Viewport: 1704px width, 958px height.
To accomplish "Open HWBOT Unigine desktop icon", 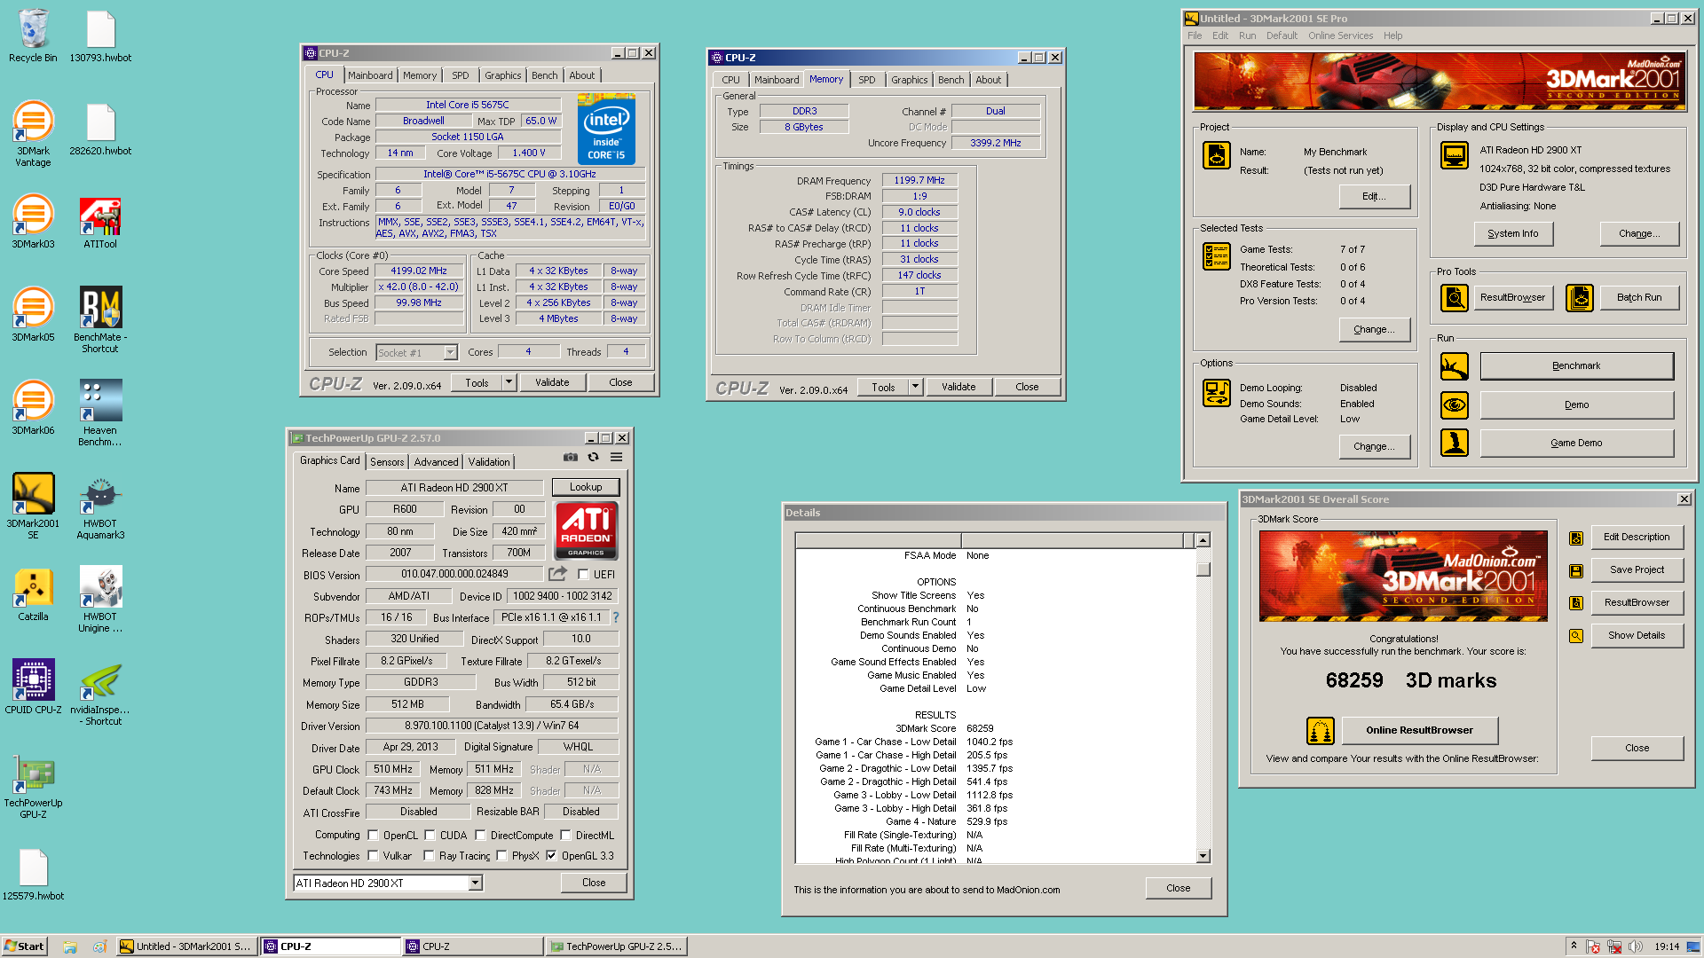I will coord(100,599).
